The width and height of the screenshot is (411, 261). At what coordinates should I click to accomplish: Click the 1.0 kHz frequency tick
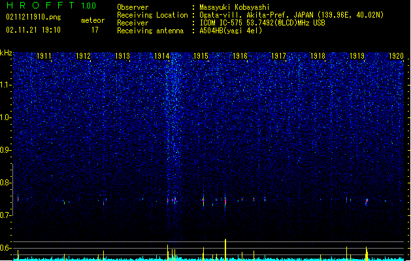5,117
